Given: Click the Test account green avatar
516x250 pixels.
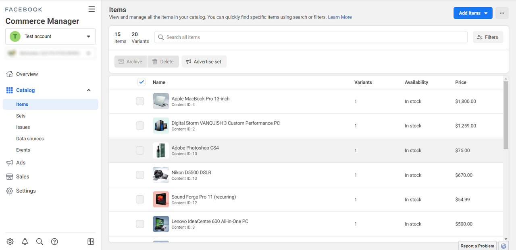Looking at the screenshot, I should (x=15, y=36).
